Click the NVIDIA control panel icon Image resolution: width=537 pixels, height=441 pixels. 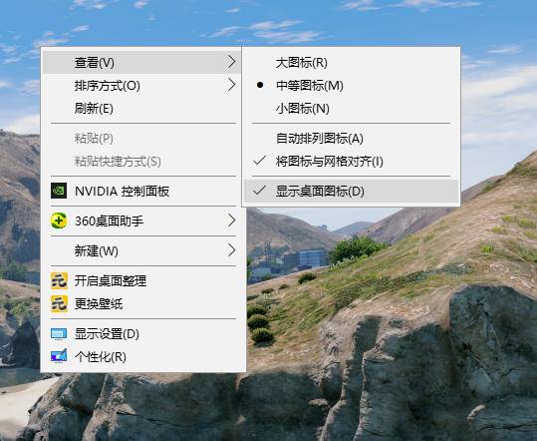59,191
